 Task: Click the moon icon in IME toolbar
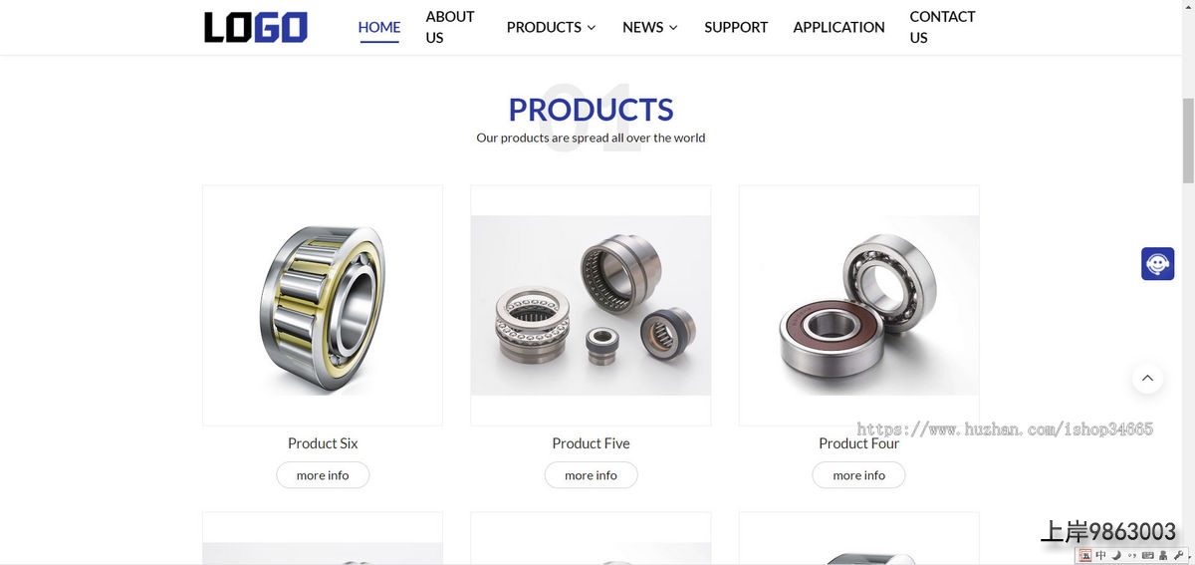click(1116, 555)
